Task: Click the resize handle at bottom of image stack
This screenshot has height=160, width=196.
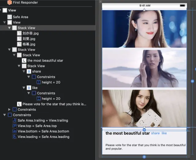Action: 144,127
